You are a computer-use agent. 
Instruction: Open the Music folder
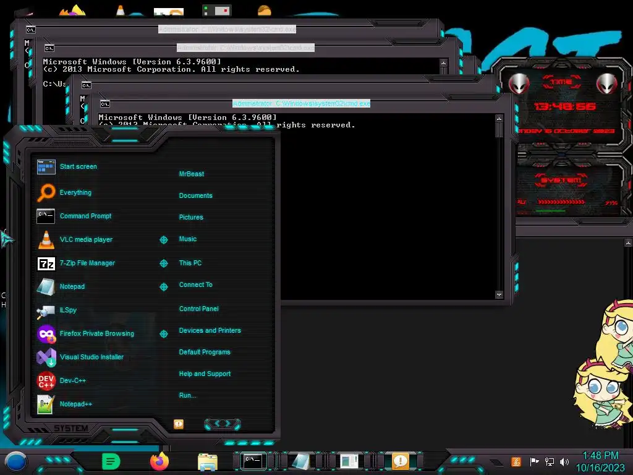188,239
